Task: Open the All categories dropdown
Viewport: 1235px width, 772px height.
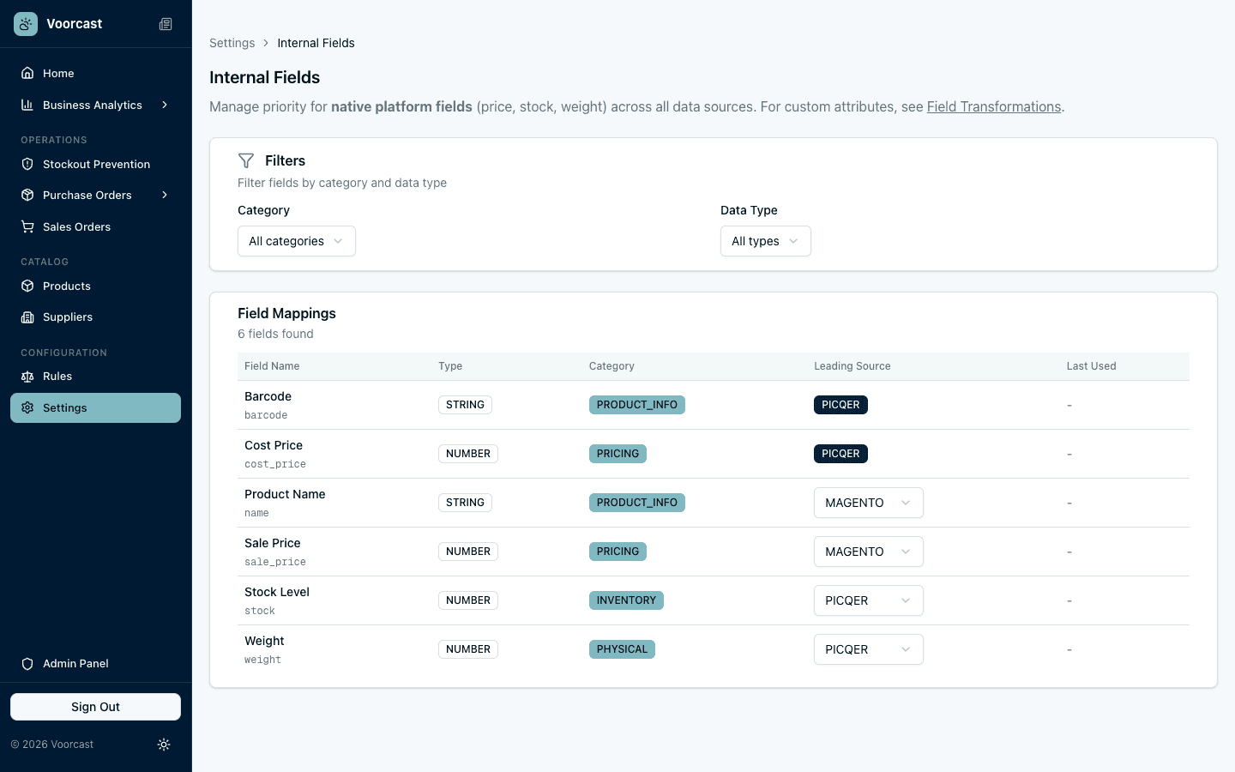Action: (296, 241)
